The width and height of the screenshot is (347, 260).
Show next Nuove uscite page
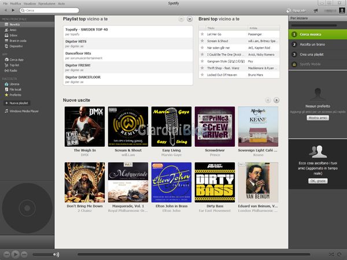click(x=276, y=100)
